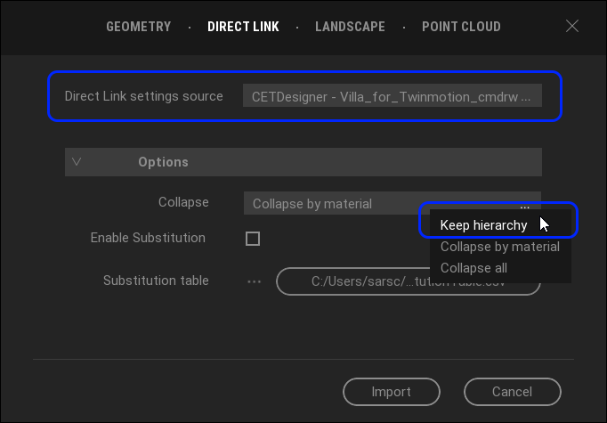Cancel the import dialog

click(x=512, y=392)
